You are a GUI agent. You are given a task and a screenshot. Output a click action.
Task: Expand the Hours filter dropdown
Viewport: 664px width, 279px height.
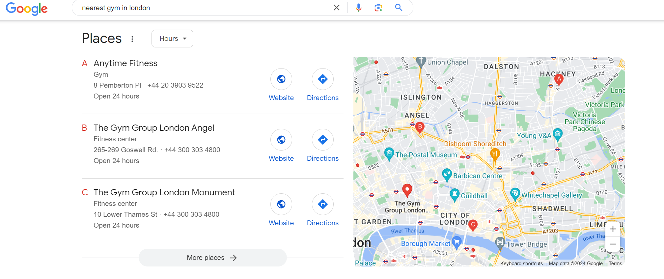tap(172, 39)
